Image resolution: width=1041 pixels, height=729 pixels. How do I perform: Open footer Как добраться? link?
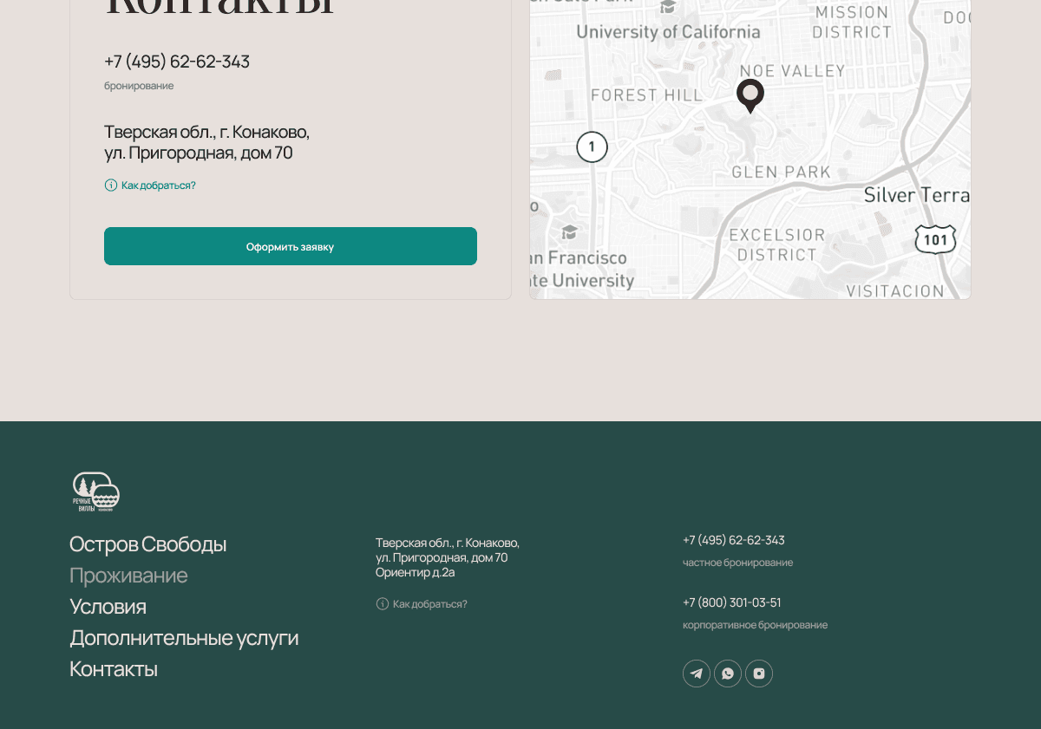point(429,603)
